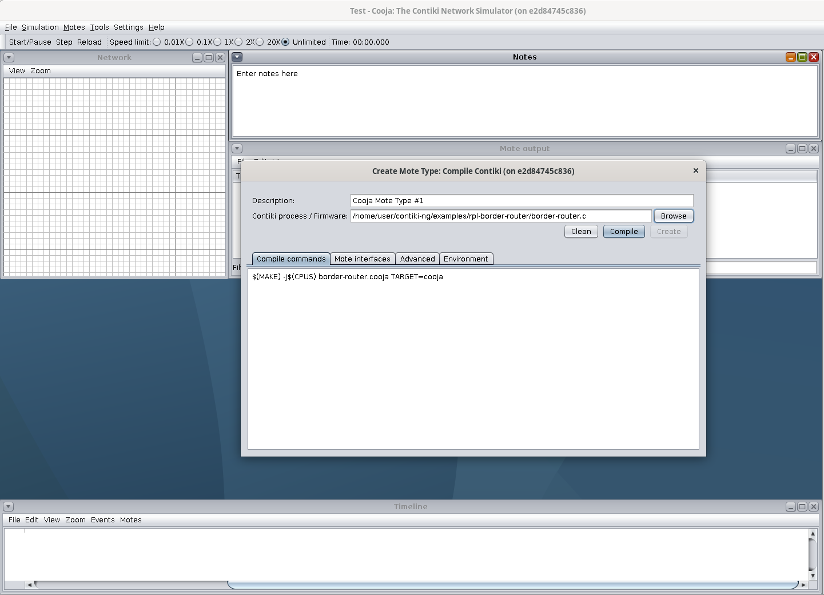Open the Timeline Events menu
This screenshot has width=824, height=595.
(x=103, y=520)
